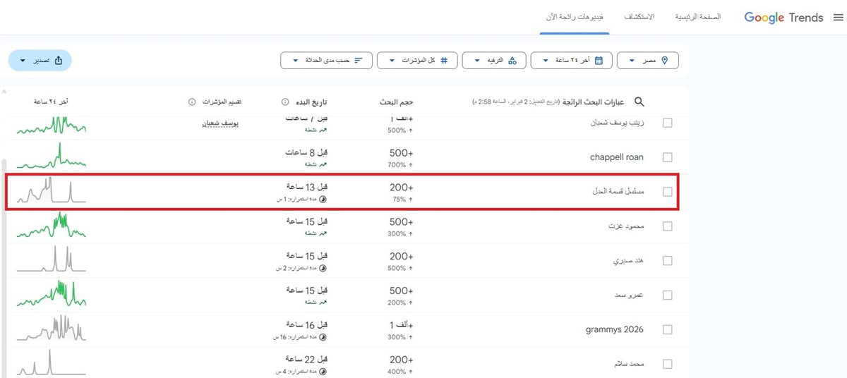847x378 pixels.
Task: Open trend chappell roan
Action: click(x=616, y=157)
